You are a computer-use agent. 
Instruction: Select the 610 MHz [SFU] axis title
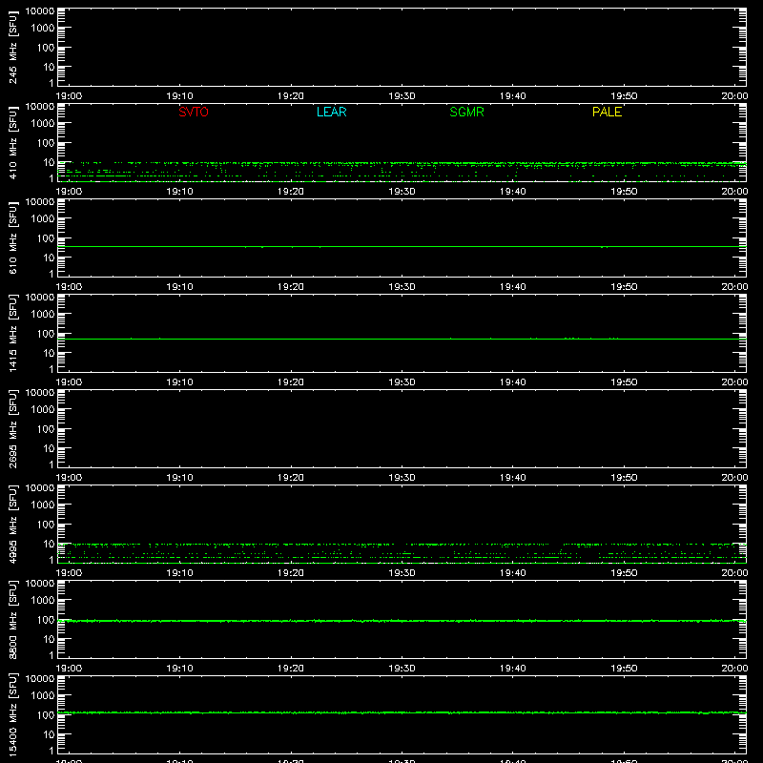coord(12,237)
